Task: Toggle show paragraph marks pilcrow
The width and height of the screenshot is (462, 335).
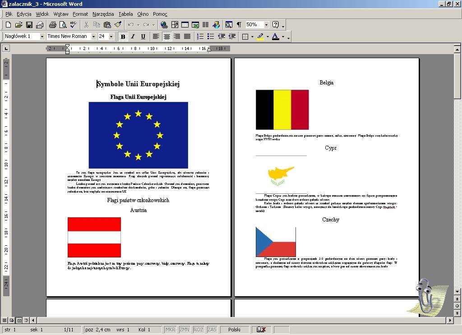Action: click(239, 25)
